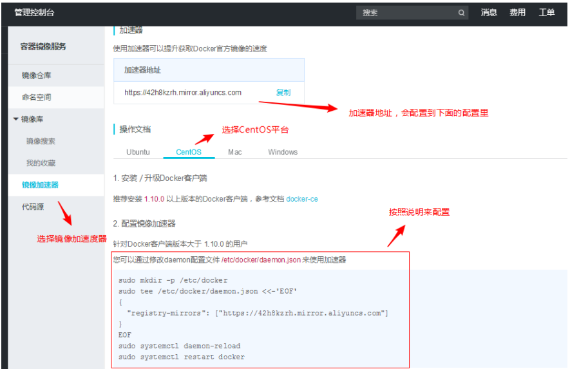570x369 pixels.
Task: Click the 1.10.0 version number in red
Action: [154, 199]
